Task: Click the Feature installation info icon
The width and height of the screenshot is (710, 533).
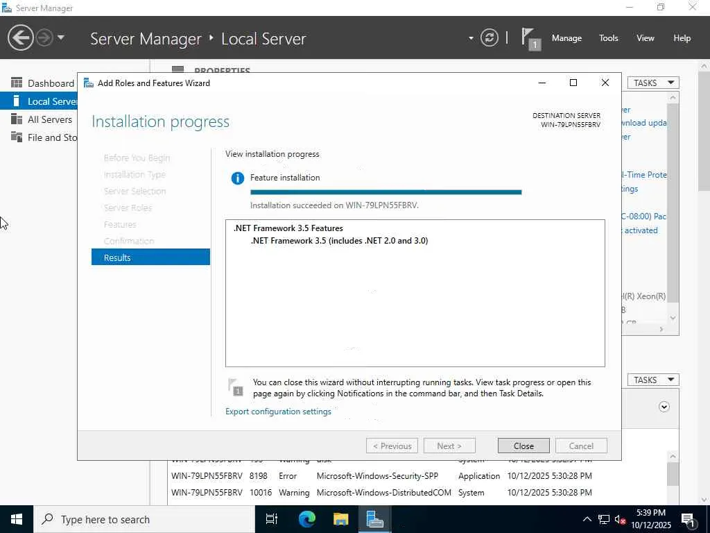Action: (237, 178)
